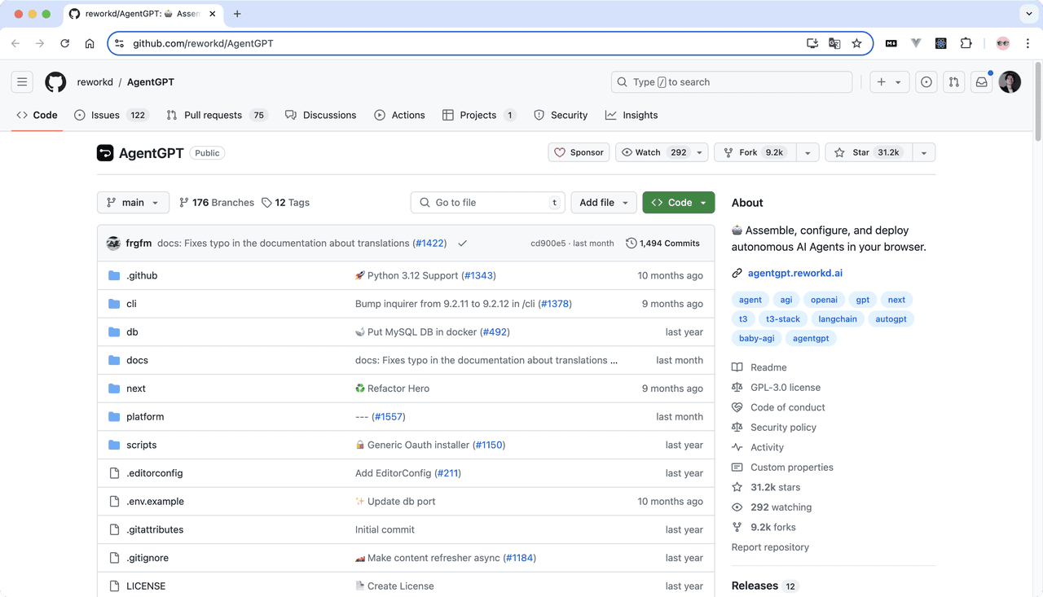The image size is (1043, 597).
Task: Click the copy permalink check icon beside the commit
Action: click(x=461, y=243)
